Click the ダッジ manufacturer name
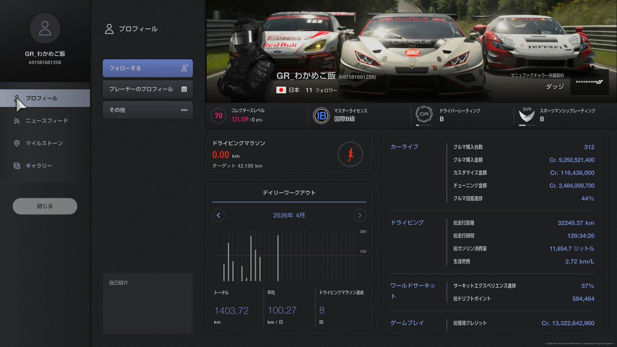 [x=555, y=86]
